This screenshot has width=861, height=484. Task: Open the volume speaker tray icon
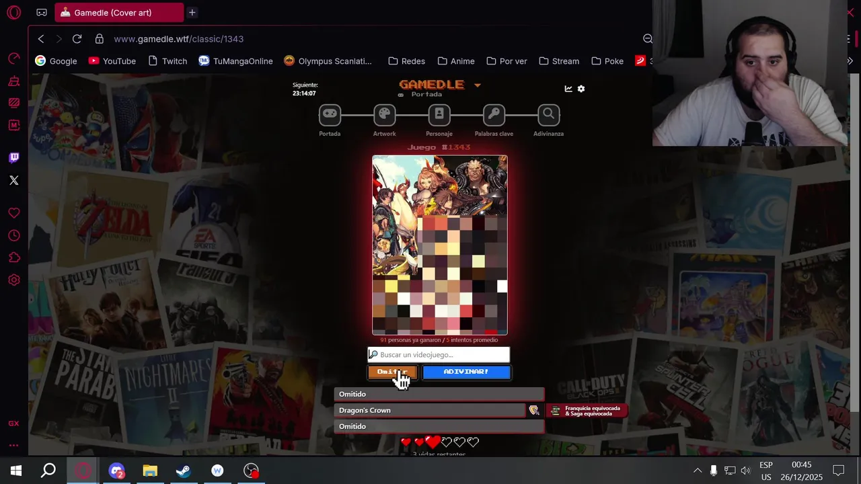pyautogui.click(x=745, y=471)
